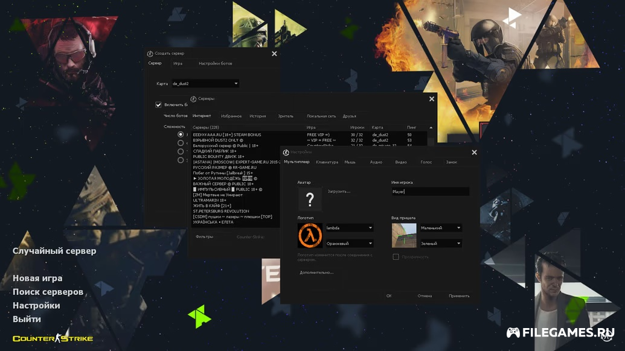Toggle the Включить checkbox in Создать сервер

(x=158, y=105)
